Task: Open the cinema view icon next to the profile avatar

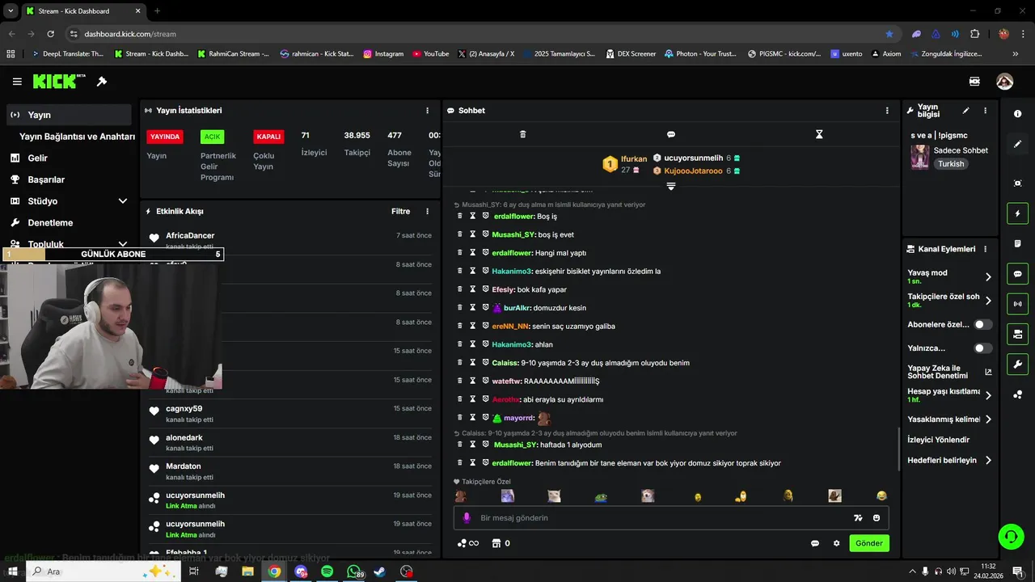Action: click(974, 82)
